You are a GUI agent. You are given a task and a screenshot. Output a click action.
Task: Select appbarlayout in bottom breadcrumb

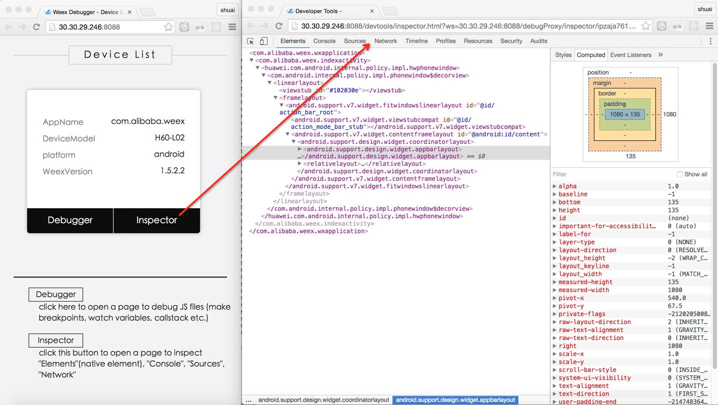click(x=455, y=400)
